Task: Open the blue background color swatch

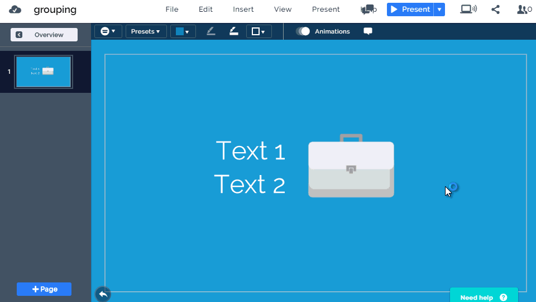Action: pos(183,31)
